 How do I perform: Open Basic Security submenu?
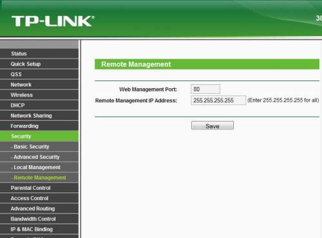click(x=39, y=147)
